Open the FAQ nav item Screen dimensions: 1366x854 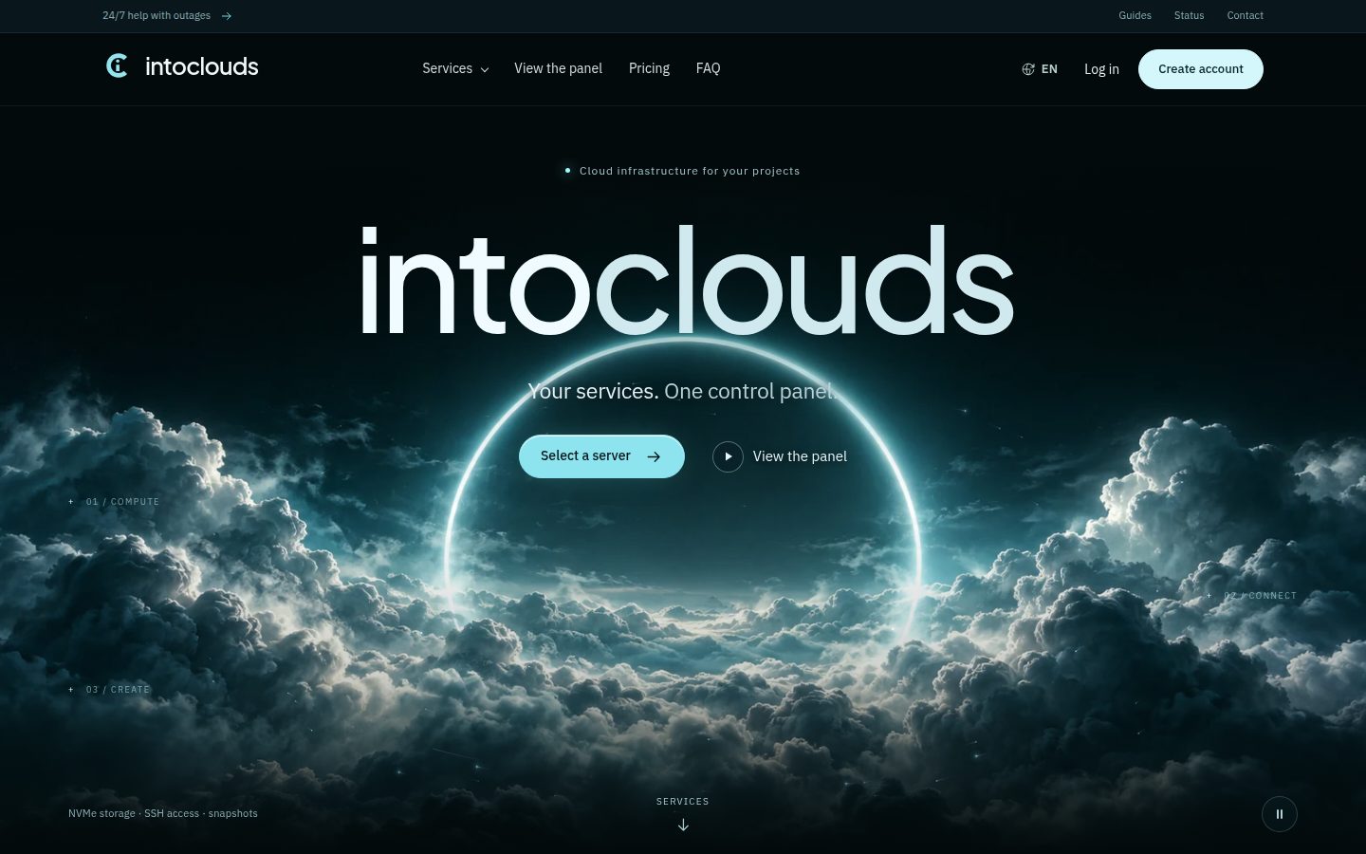[x=708, y=68]
